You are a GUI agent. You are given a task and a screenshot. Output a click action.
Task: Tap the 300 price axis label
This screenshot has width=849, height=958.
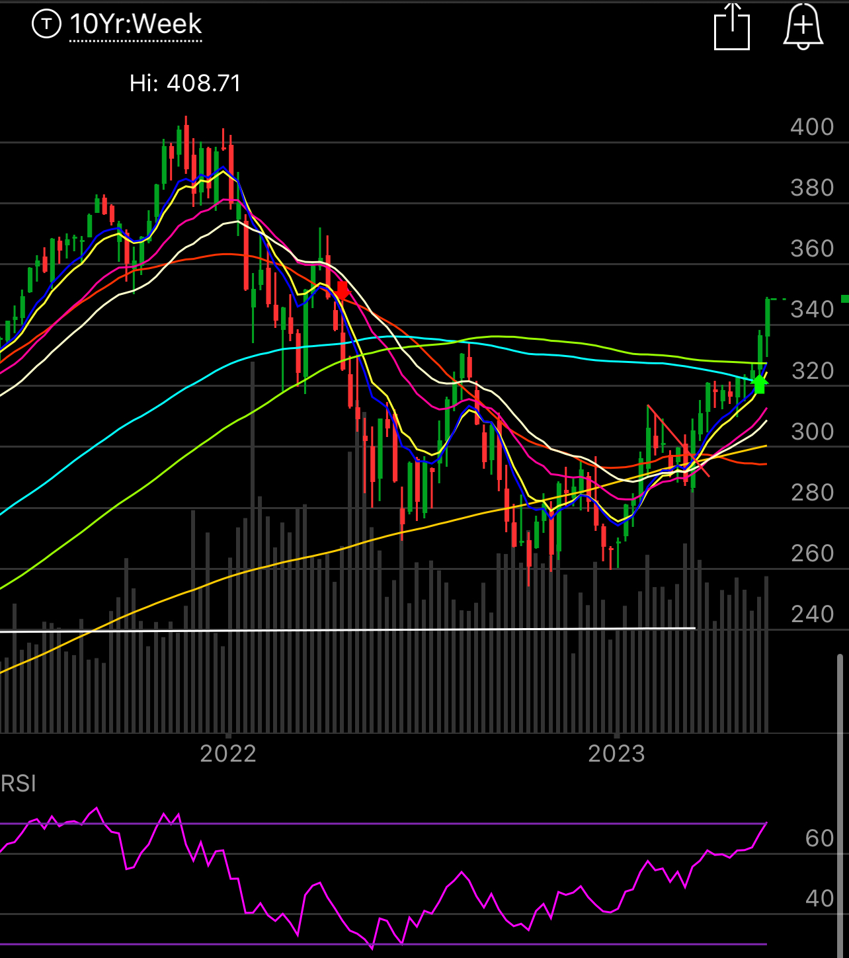click(813, 432)
